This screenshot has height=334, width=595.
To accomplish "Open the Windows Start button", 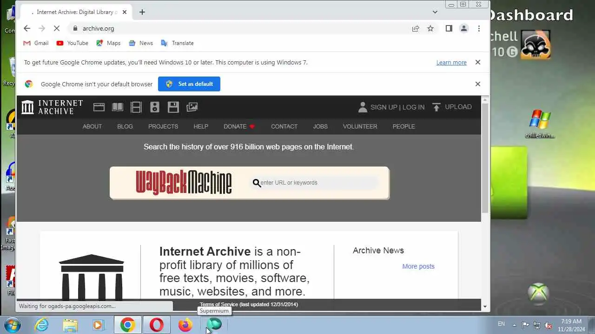I will point(12,324).
